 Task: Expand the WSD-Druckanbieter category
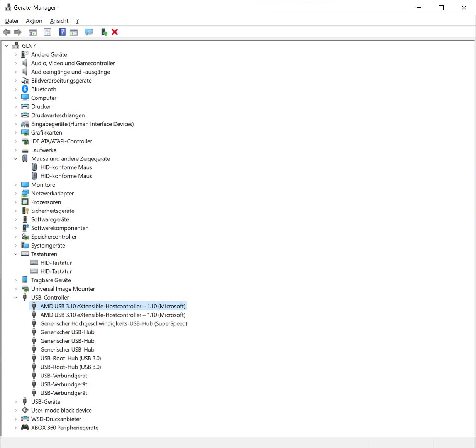(x=16, y=419)
